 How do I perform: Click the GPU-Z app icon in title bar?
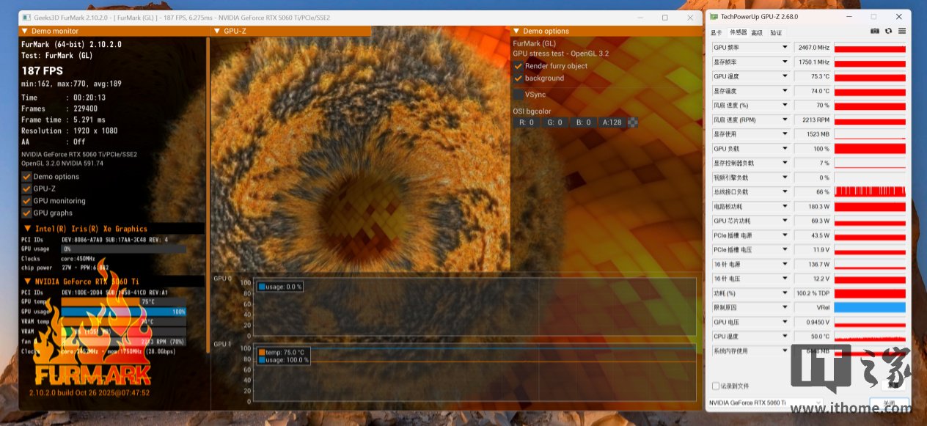click(x=714, y=16)
